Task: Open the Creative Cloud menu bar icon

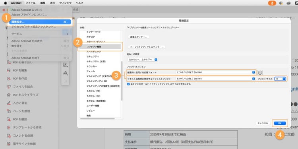Action: [288, 3]
